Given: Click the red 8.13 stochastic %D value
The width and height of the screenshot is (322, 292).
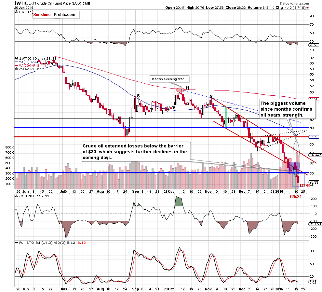Looking at the screenshot, I should click(82, 243).
